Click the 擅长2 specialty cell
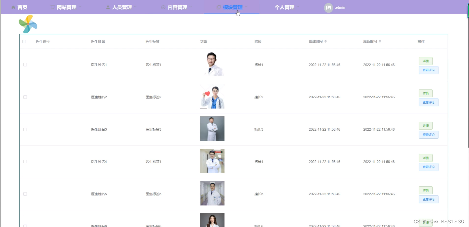This screenshot has height=227, width=469. (x=259, y=97)
